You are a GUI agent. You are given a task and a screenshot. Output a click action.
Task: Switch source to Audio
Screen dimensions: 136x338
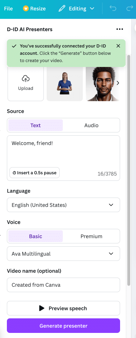91,125
